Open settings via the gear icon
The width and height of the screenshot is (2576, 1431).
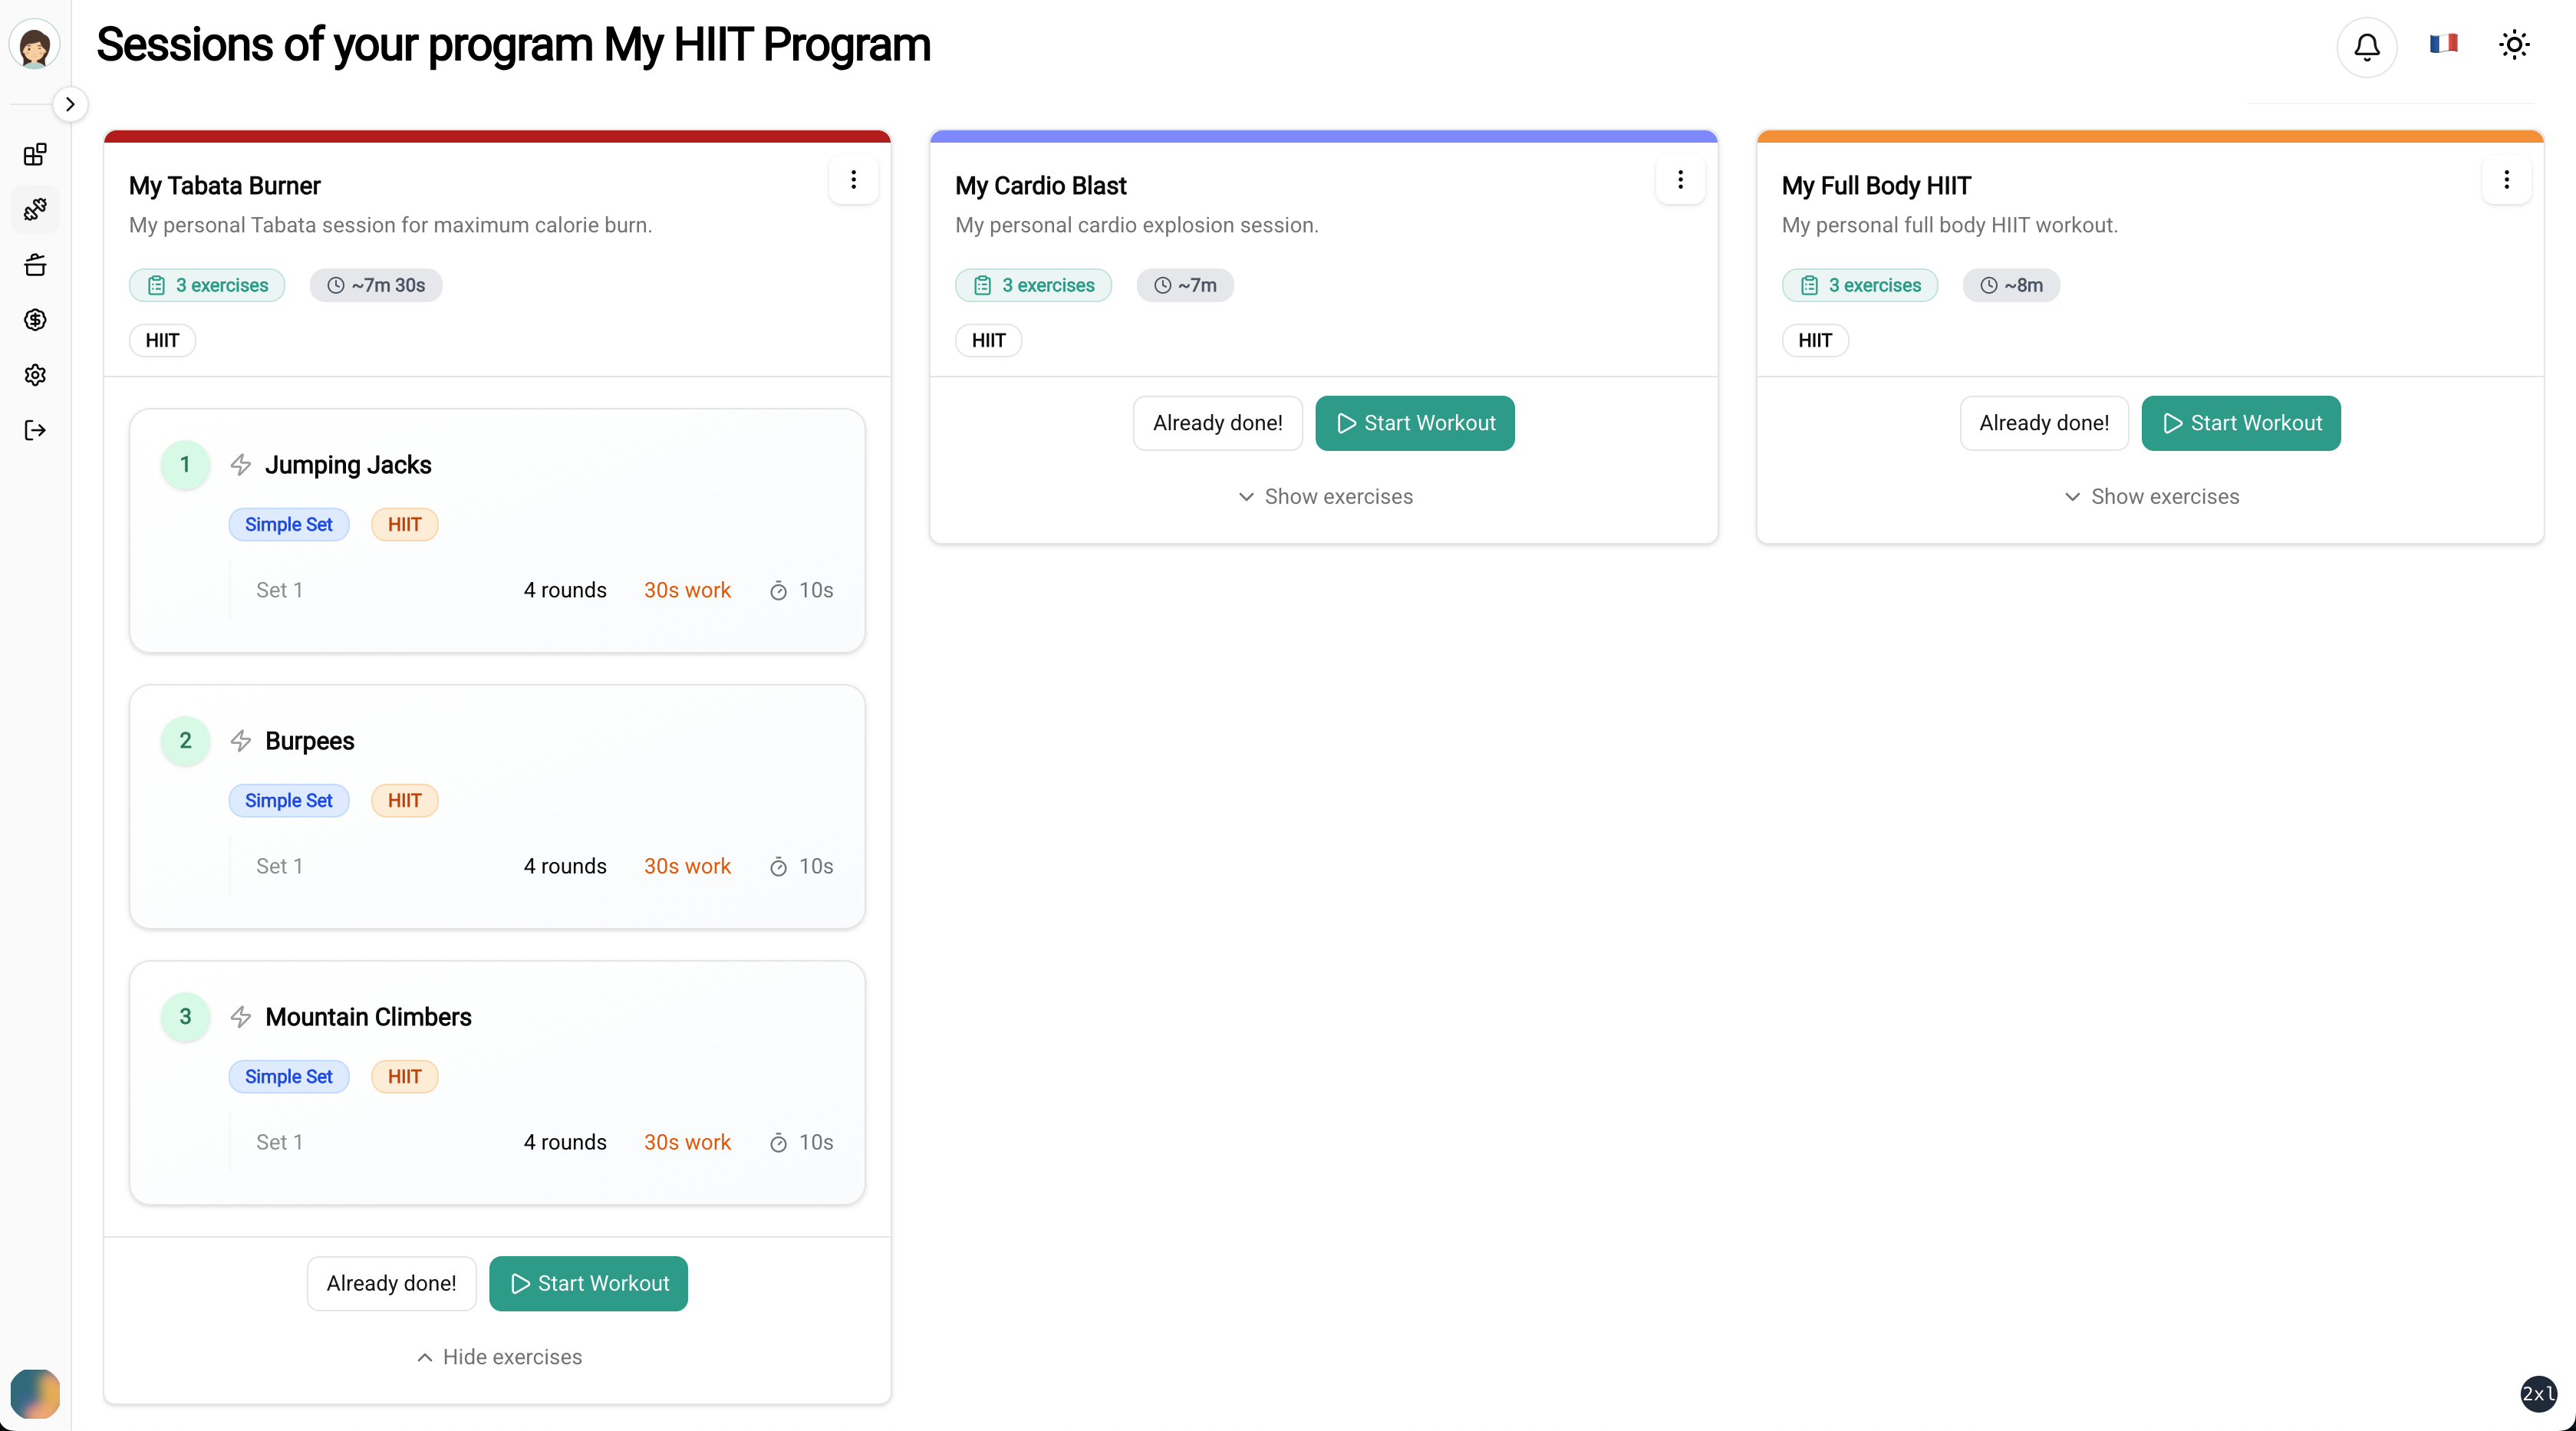[x=35, y=375]
